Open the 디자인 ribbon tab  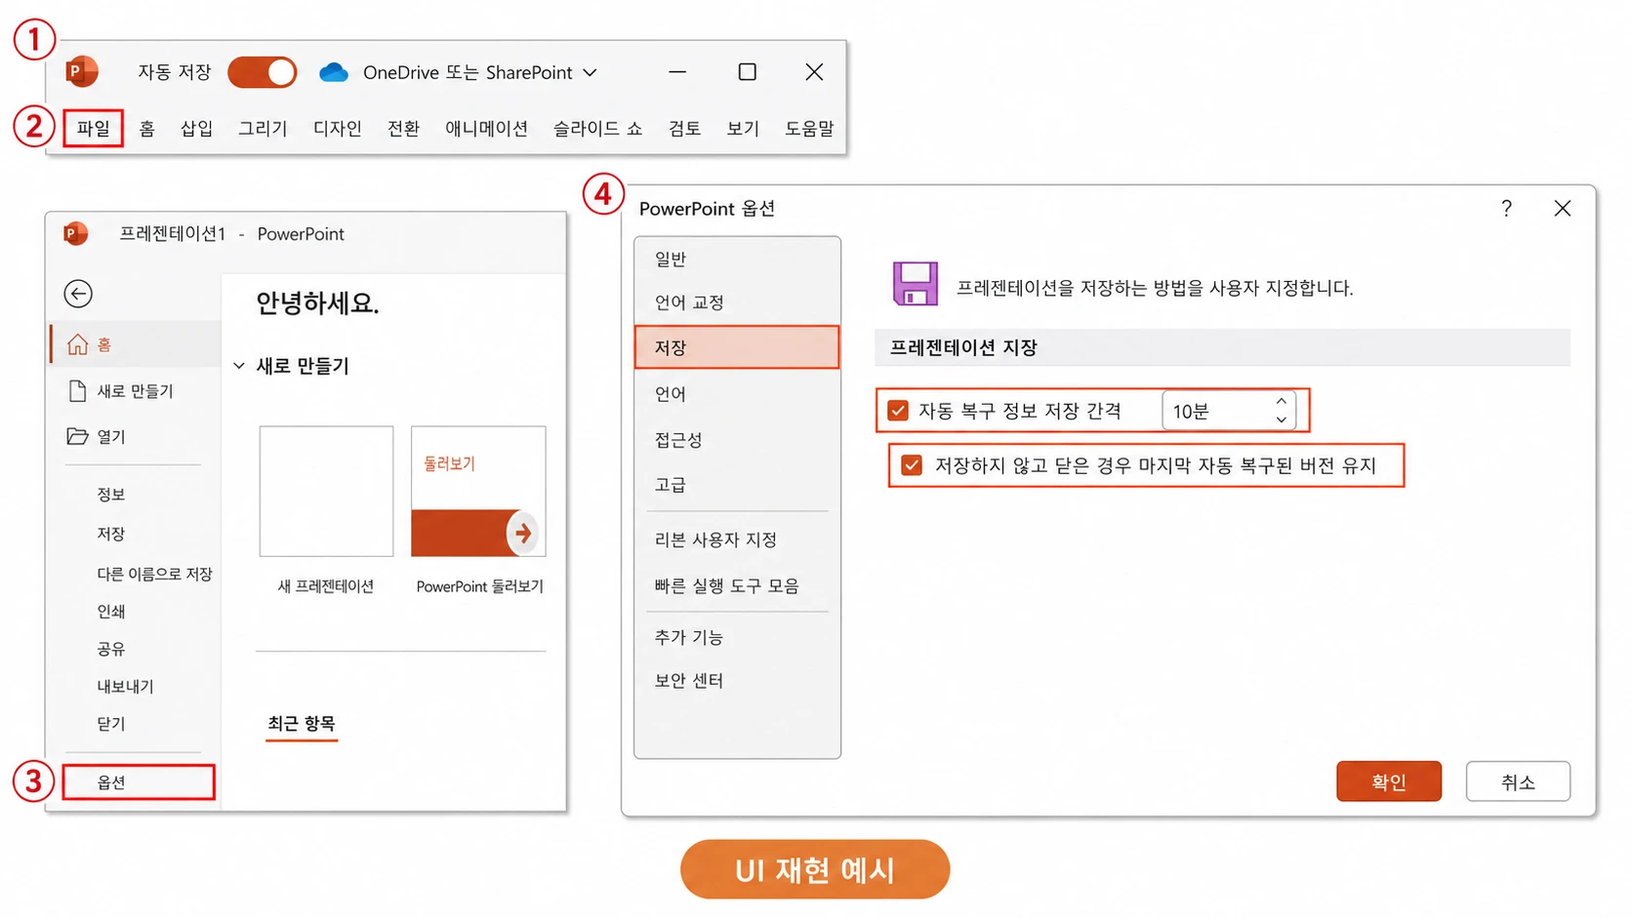(x=337, y=128)
